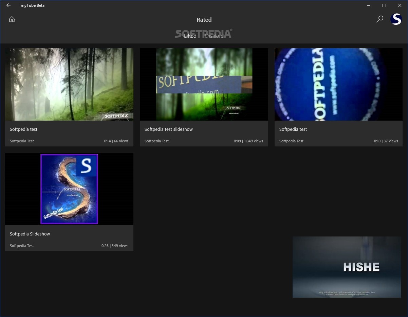Open the Rated page heading
This screenshot has width=408, height=317.
tap(204, 20)
